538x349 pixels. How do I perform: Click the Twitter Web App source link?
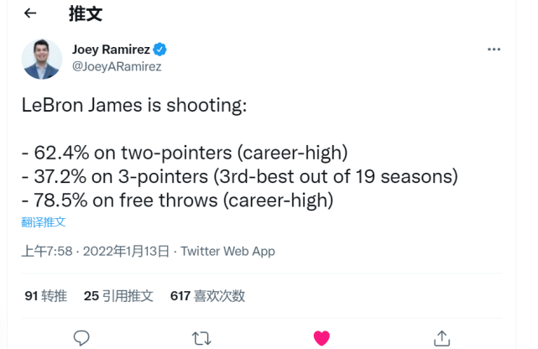(227, 251)
